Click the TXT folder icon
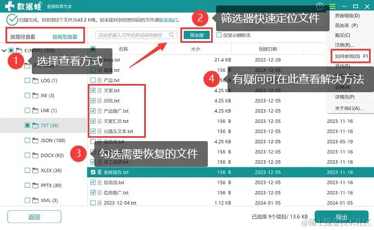 (35, 125)
